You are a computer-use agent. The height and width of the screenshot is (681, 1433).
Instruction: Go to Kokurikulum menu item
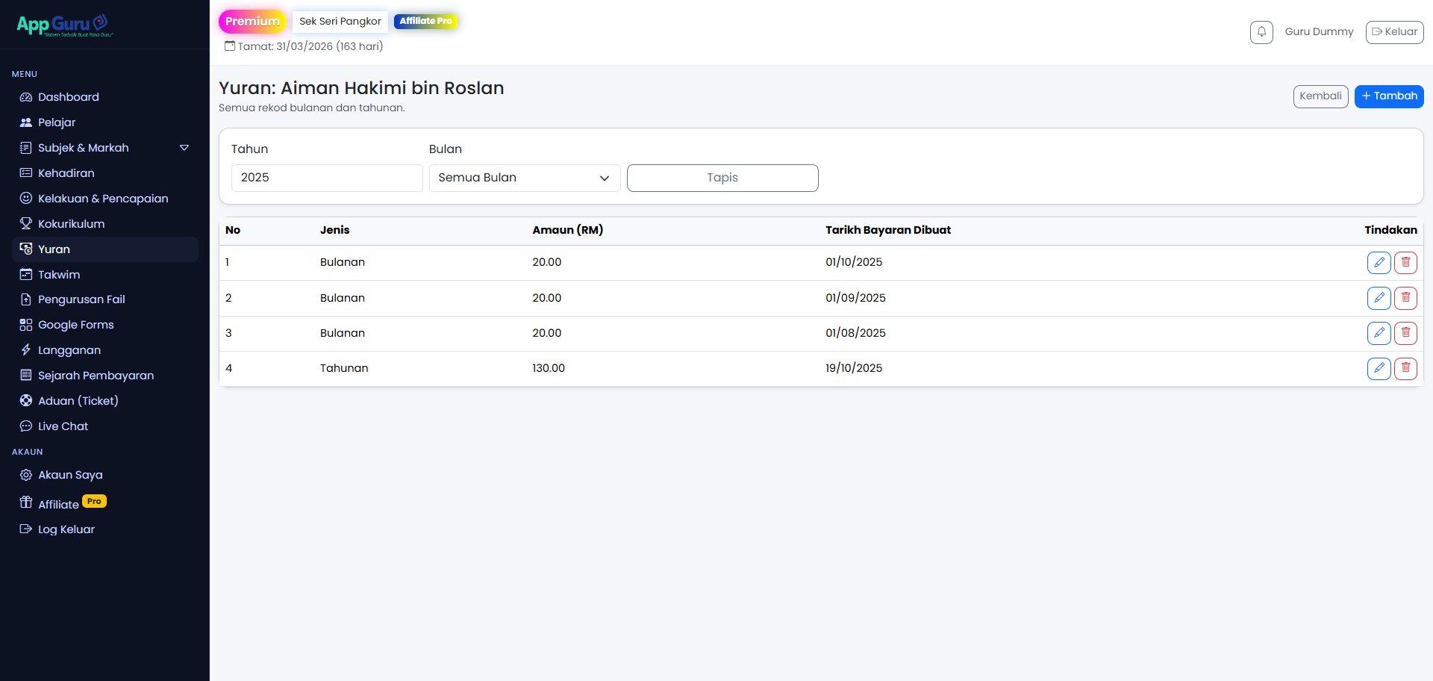[x=71, y=224]
